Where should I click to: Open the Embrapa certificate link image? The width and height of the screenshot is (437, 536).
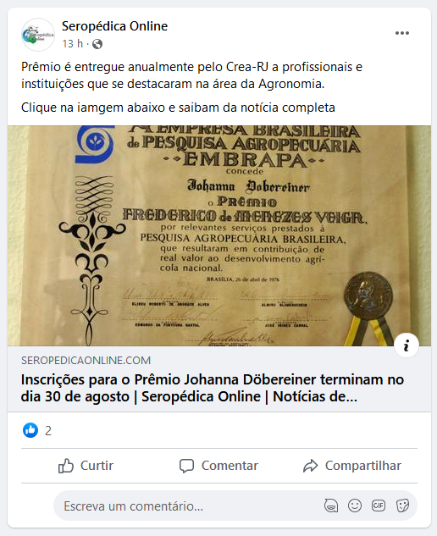pos(219,236)
